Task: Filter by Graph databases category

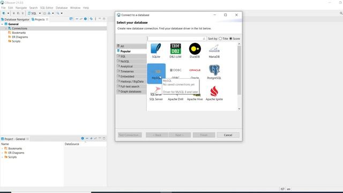Action: (131, 92)
